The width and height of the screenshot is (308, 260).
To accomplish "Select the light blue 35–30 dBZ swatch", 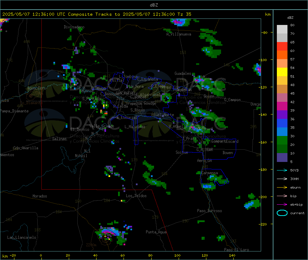I will point(282,132).
